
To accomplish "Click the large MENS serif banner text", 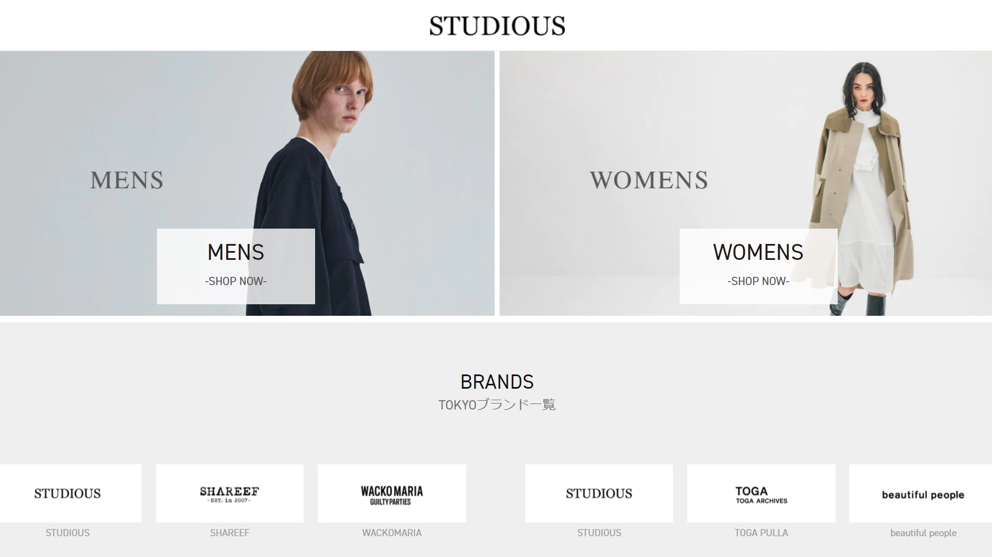I will [127, 180].
